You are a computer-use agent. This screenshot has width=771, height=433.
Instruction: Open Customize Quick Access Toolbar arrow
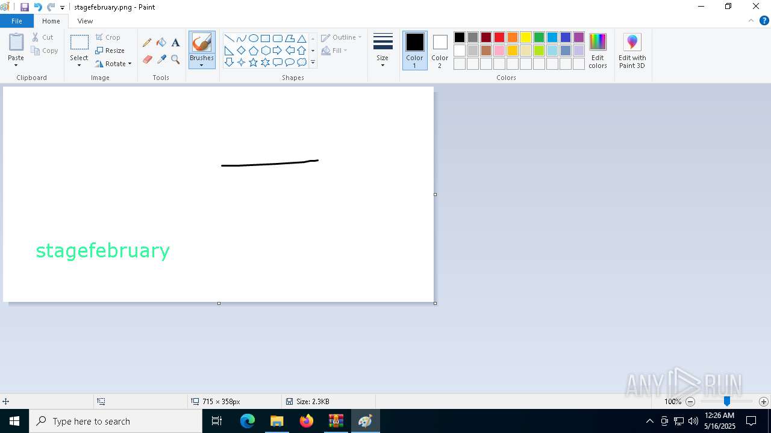pyautogui.click(x=62, y=8)
